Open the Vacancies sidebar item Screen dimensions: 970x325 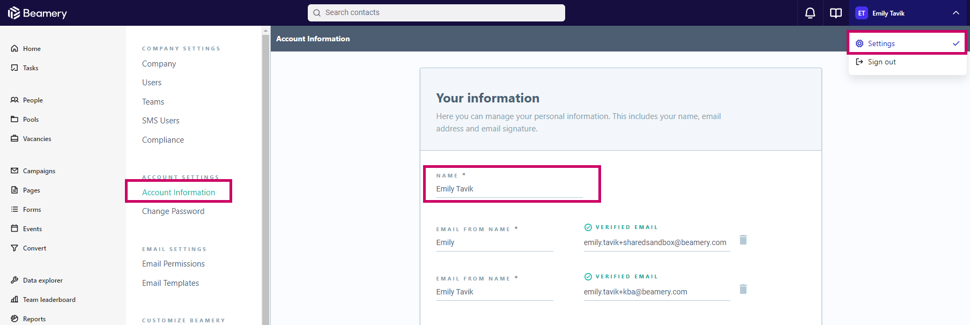[36, 139]
